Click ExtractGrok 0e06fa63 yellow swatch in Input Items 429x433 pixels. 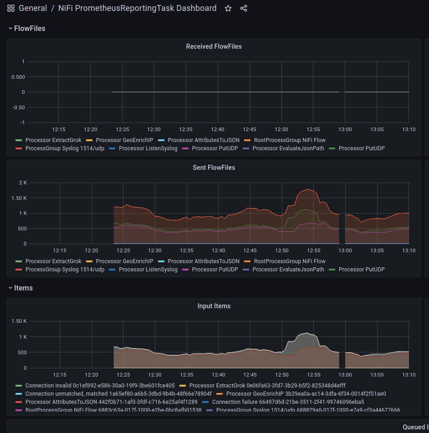(x=182, y=386)
